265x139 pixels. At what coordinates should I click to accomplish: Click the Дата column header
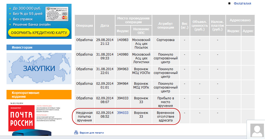[105, 25]
